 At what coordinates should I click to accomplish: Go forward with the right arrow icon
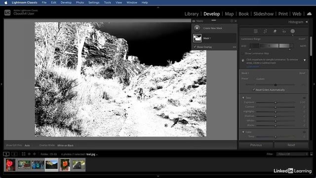click(x=34, y=154)
